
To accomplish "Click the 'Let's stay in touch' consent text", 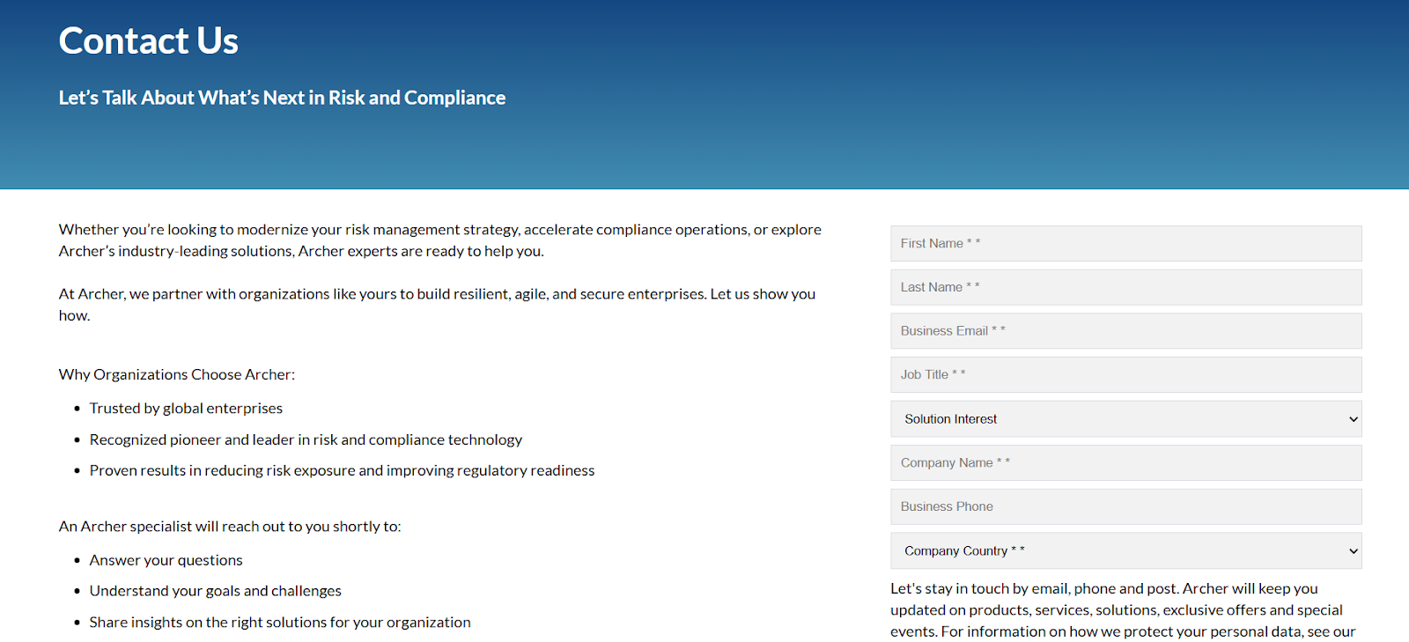I will coord(1123,609).
